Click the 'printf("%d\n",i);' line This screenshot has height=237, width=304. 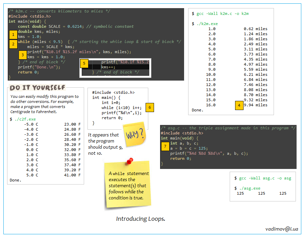[122, 113]
